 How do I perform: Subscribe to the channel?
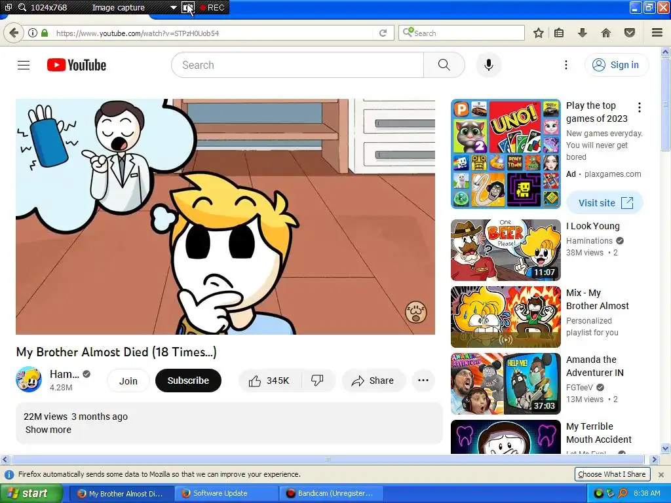coord(188,381)
